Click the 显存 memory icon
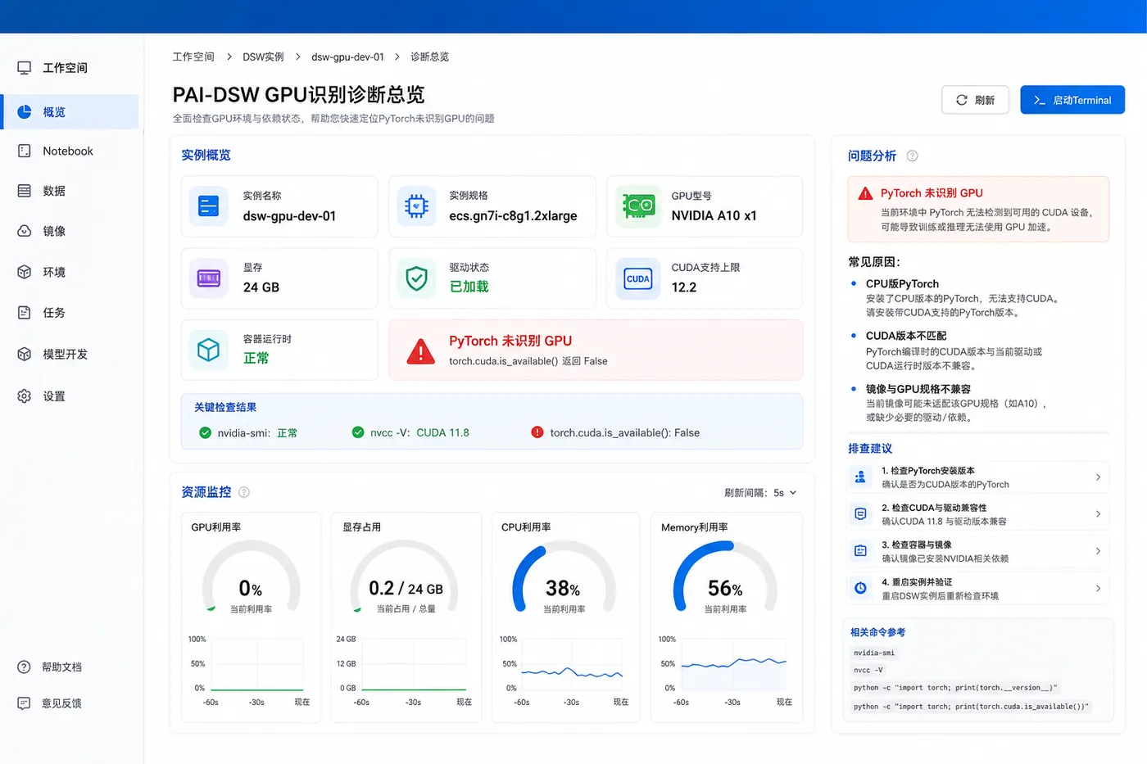Viewport: 1147px width, 764px height. [x=209, y=278]
